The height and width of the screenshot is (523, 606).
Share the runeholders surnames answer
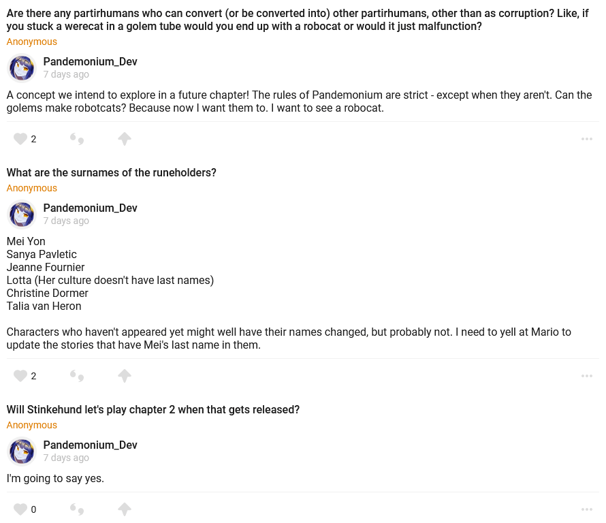tap(124, 376)
